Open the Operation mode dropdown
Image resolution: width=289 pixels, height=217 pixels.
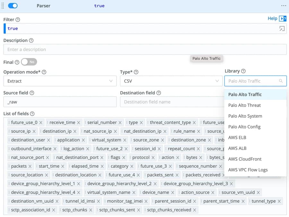tap(60, 81)
